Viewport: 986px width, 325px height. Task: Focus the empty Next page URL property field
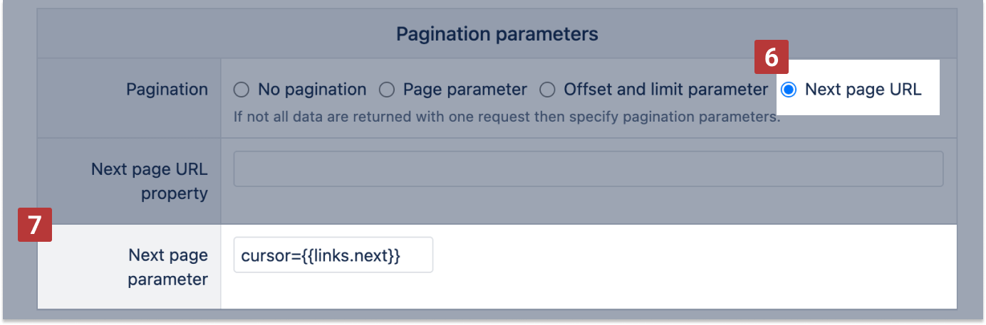pos(588,169)
